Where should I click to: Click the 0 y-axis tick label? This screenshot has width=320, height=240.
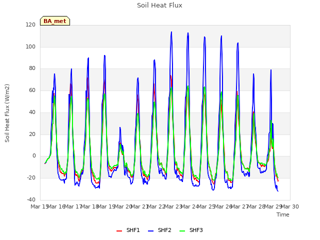[x=34, y=156]
